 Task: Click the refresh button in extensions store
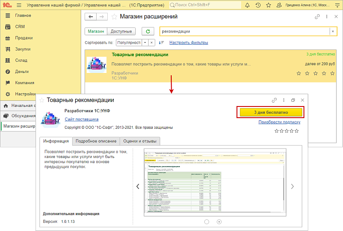click(148, 31)
